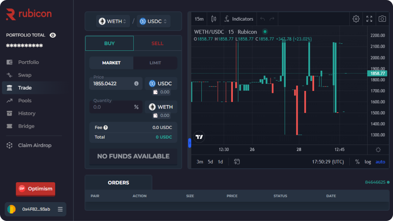Image resolution: width=393 pixels, height=221 pixels.
Task: Open the chart Indicators menu
Action: click(x=239, y=19)
